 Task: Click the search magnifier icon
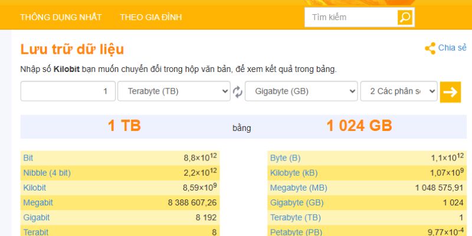(405, 17)
